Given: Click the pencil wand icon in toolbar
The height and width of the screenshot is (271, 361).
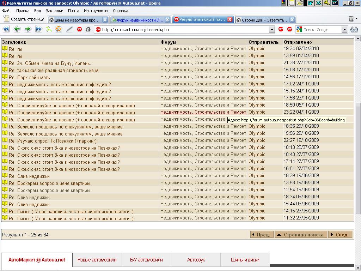Looking at the screenshot, I should pos(69,29).
